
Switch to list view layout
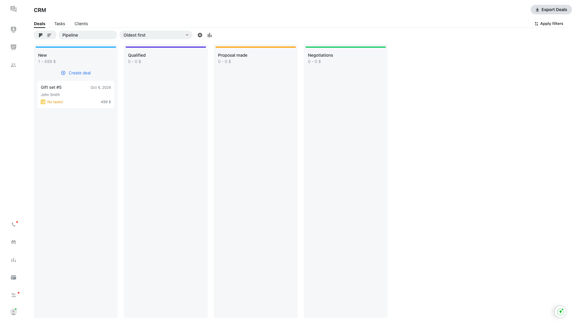point(49,35)
